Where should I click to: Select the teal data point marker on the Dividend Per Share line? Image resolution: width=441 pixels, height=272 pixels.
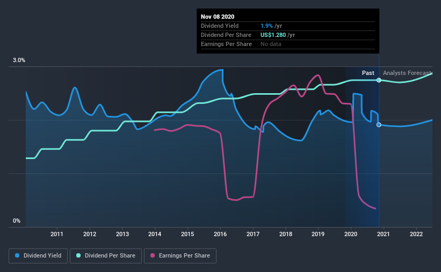coord(379,80)
